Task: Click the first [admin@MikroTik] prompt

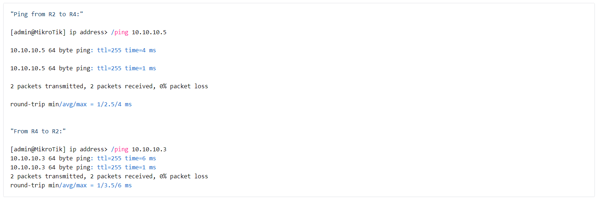Action: click(x=38, y=32)
